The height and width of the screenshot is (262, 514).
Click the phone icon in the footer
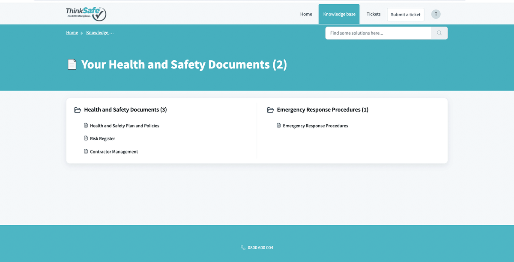[x=242, y=247]
